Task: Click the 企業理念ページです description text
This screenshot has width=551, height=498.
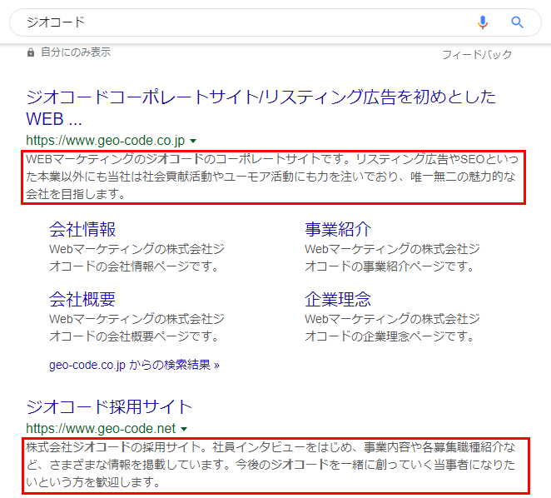Action: tap(392, 328)
